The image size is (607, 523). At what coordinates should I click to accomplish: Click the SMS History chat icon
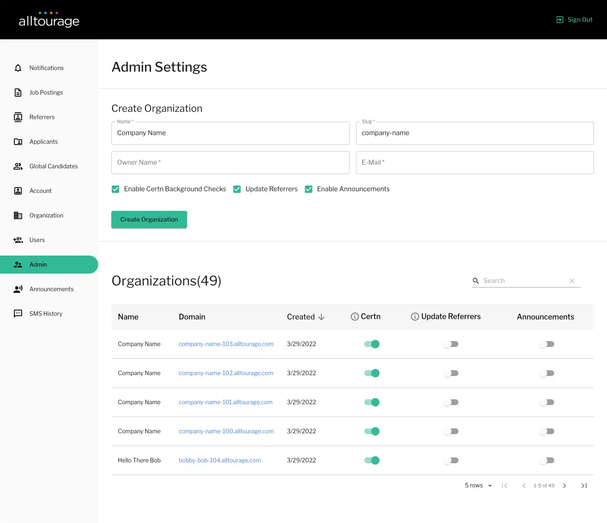[x=18, y=314]
